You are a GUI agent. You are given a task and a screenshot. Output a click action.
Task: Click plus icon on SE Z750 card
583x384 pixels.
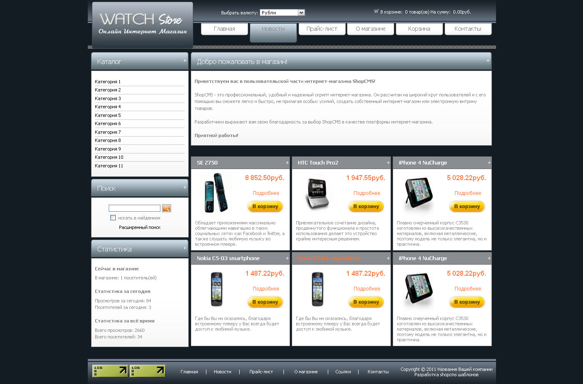(287, 163)
